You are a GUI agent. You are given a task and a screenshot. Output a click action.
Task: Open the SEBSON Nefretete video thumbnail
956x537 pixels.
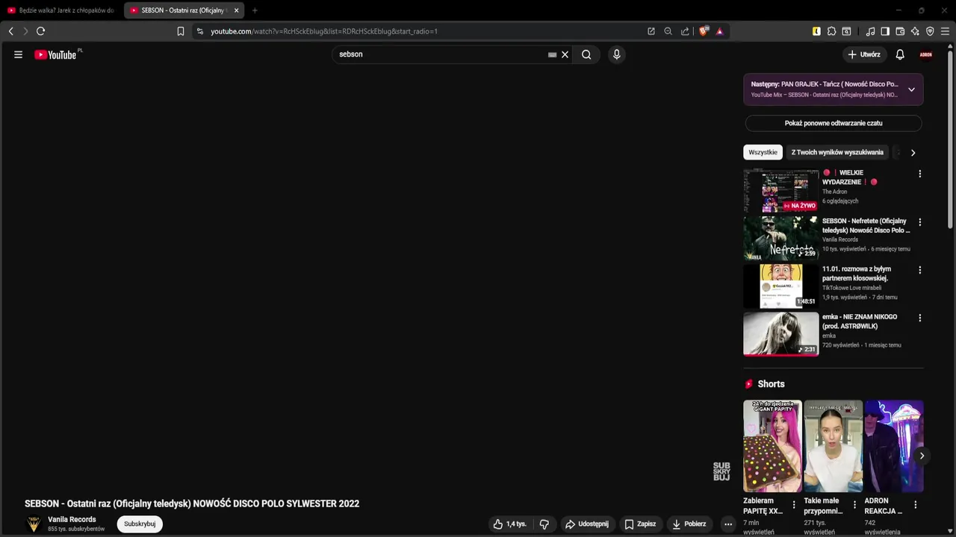tap(780, 239)
